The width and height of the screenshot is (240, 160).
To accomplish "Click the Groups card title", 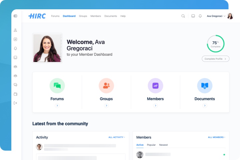I will click(106, 99).
